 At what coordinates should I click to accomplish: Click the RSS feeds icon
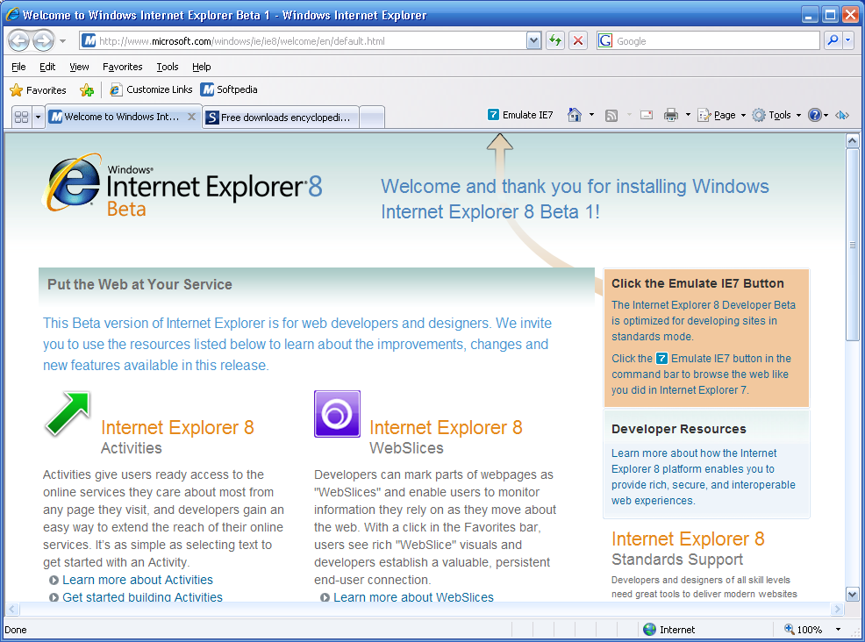[611, 114]
